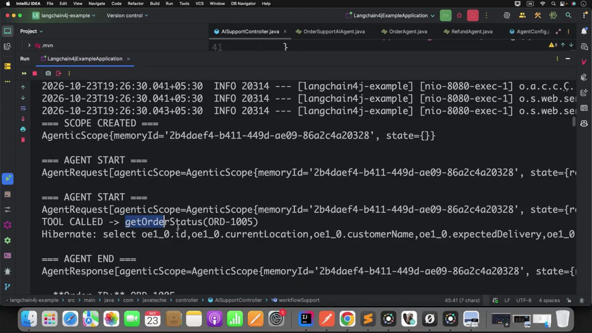This screenshot has width=592, height=333.
Task: Open the DB Navigator menu
Action: click(x=243, y=3)
